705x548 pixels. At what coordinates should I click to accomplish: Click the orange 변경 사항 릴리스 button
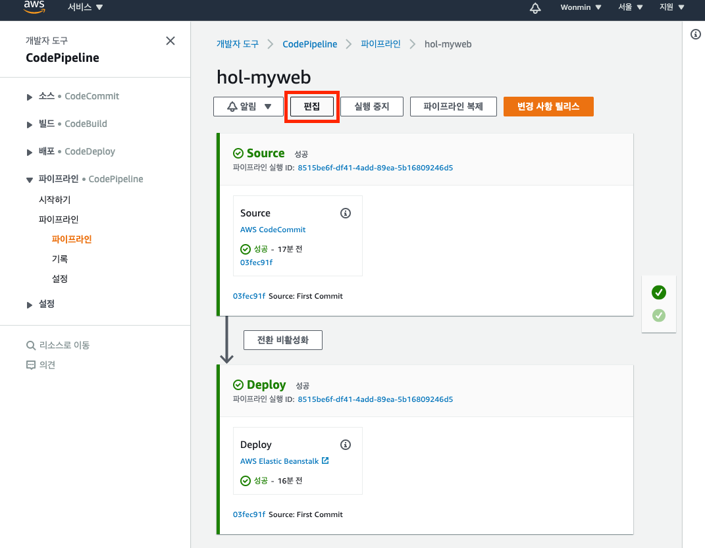coord(548,107)
